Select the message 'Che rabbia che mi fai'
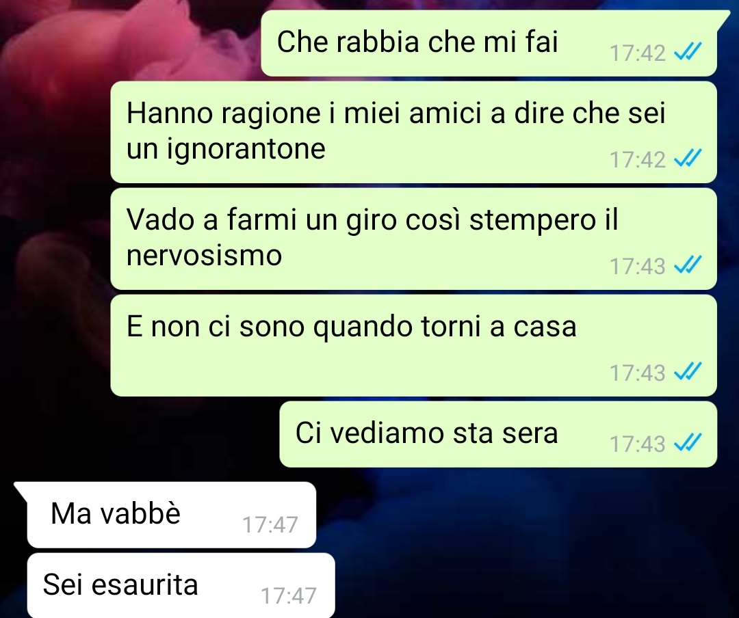Viewport: 739px width, 618px height. point(489,43)
